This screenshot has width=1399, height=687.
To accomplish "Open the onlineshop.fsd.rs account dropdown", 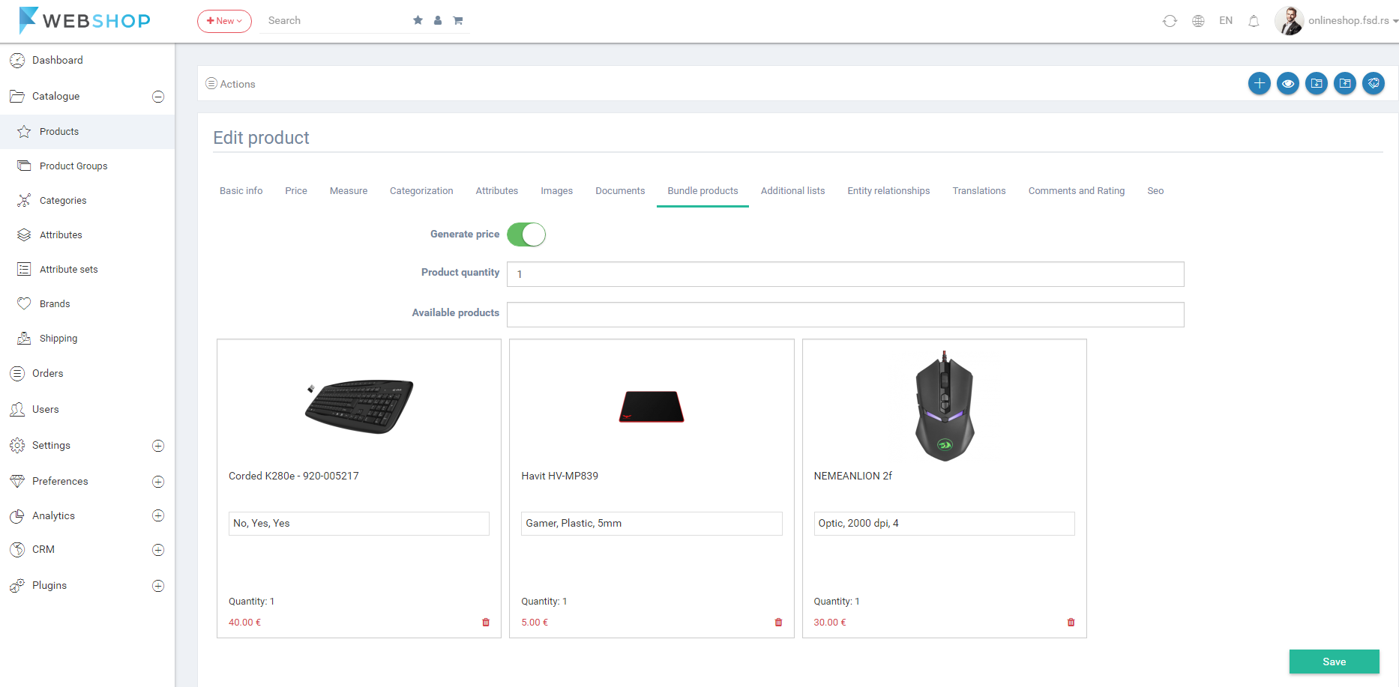I will coord(1353,21).
